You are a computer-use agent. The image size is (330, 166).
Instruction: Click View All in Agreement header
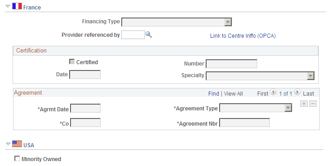click(x=233, y=94)
